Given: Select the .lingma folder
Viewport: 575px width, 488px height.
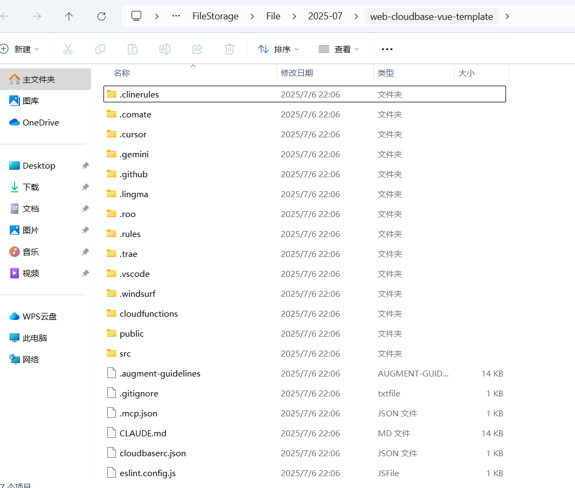Looking at the screenshot, I should click(304, 194).
